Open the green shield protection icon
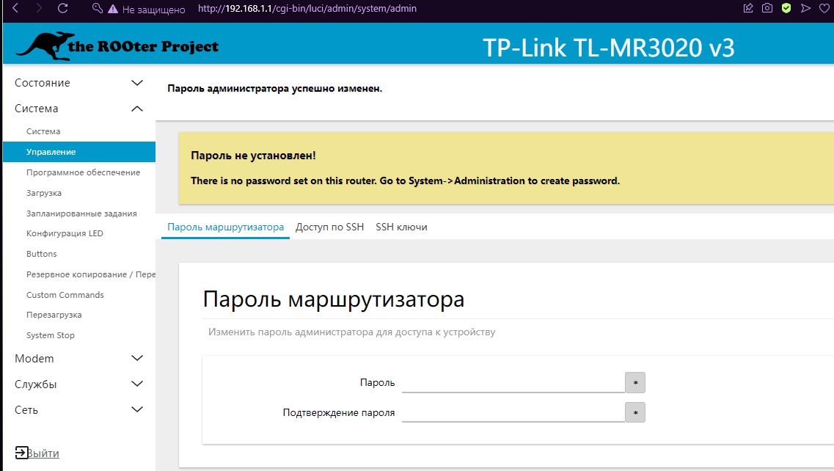The image size is (834, 471). pos(786,8)
